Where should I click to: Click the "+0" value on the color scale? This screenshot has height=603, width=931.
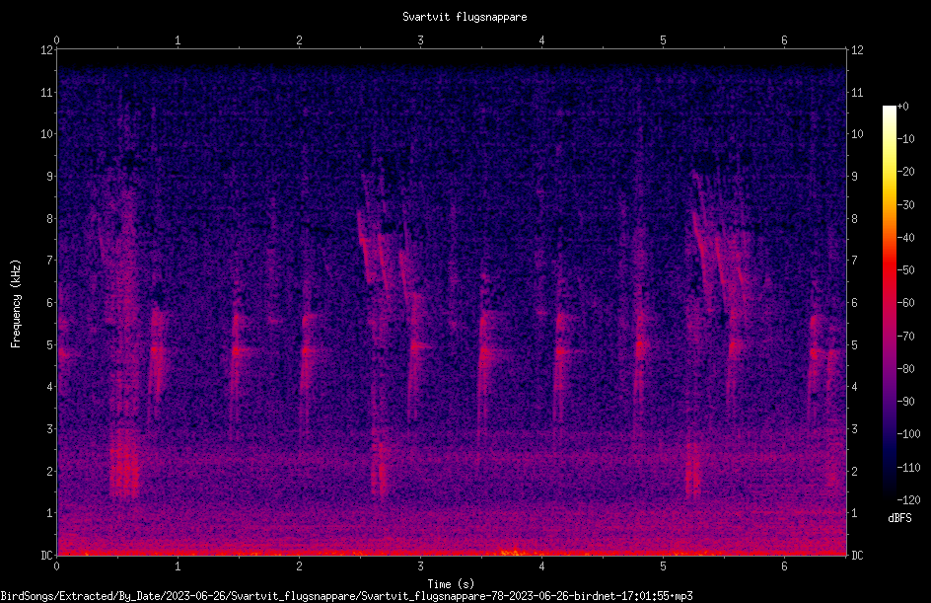click(x=903, y=107)
